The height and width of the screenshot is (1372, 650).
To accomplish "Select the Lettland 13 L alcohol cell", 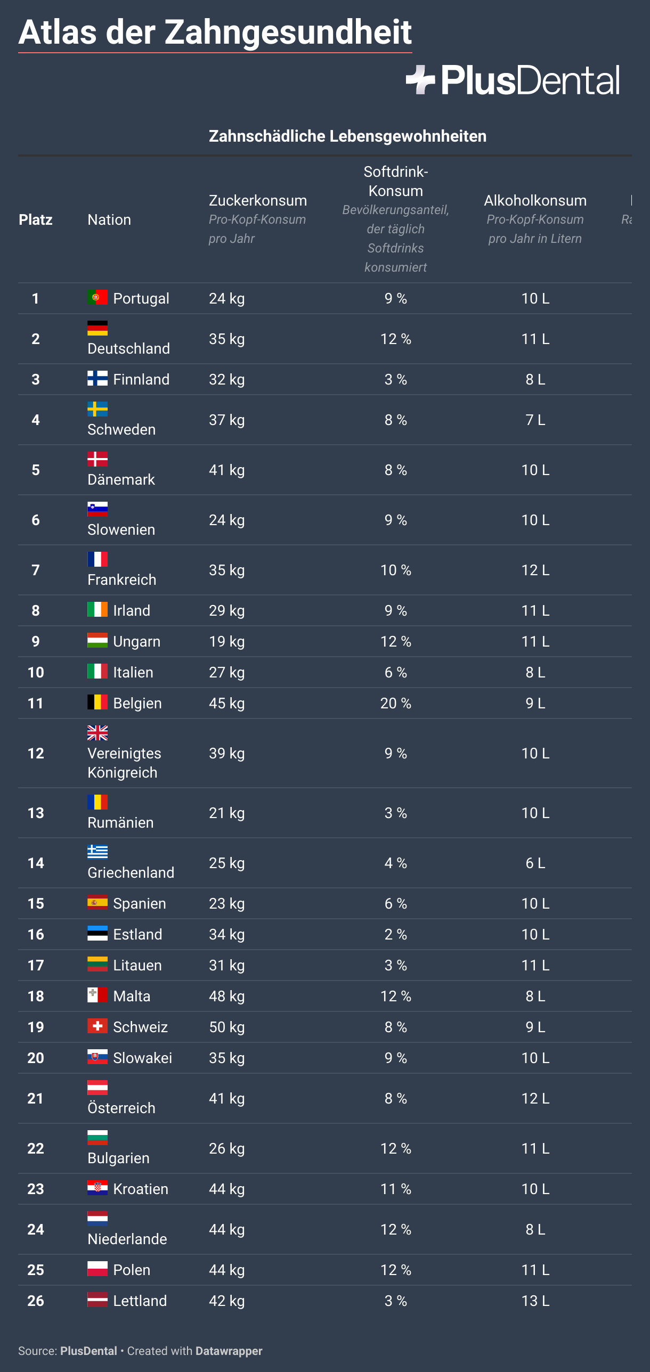I will (535, 1301).
